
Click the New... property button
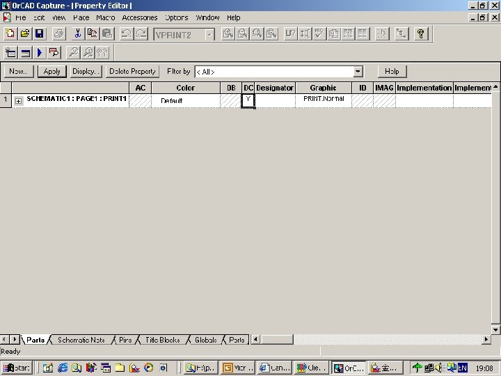pos(19,71)
